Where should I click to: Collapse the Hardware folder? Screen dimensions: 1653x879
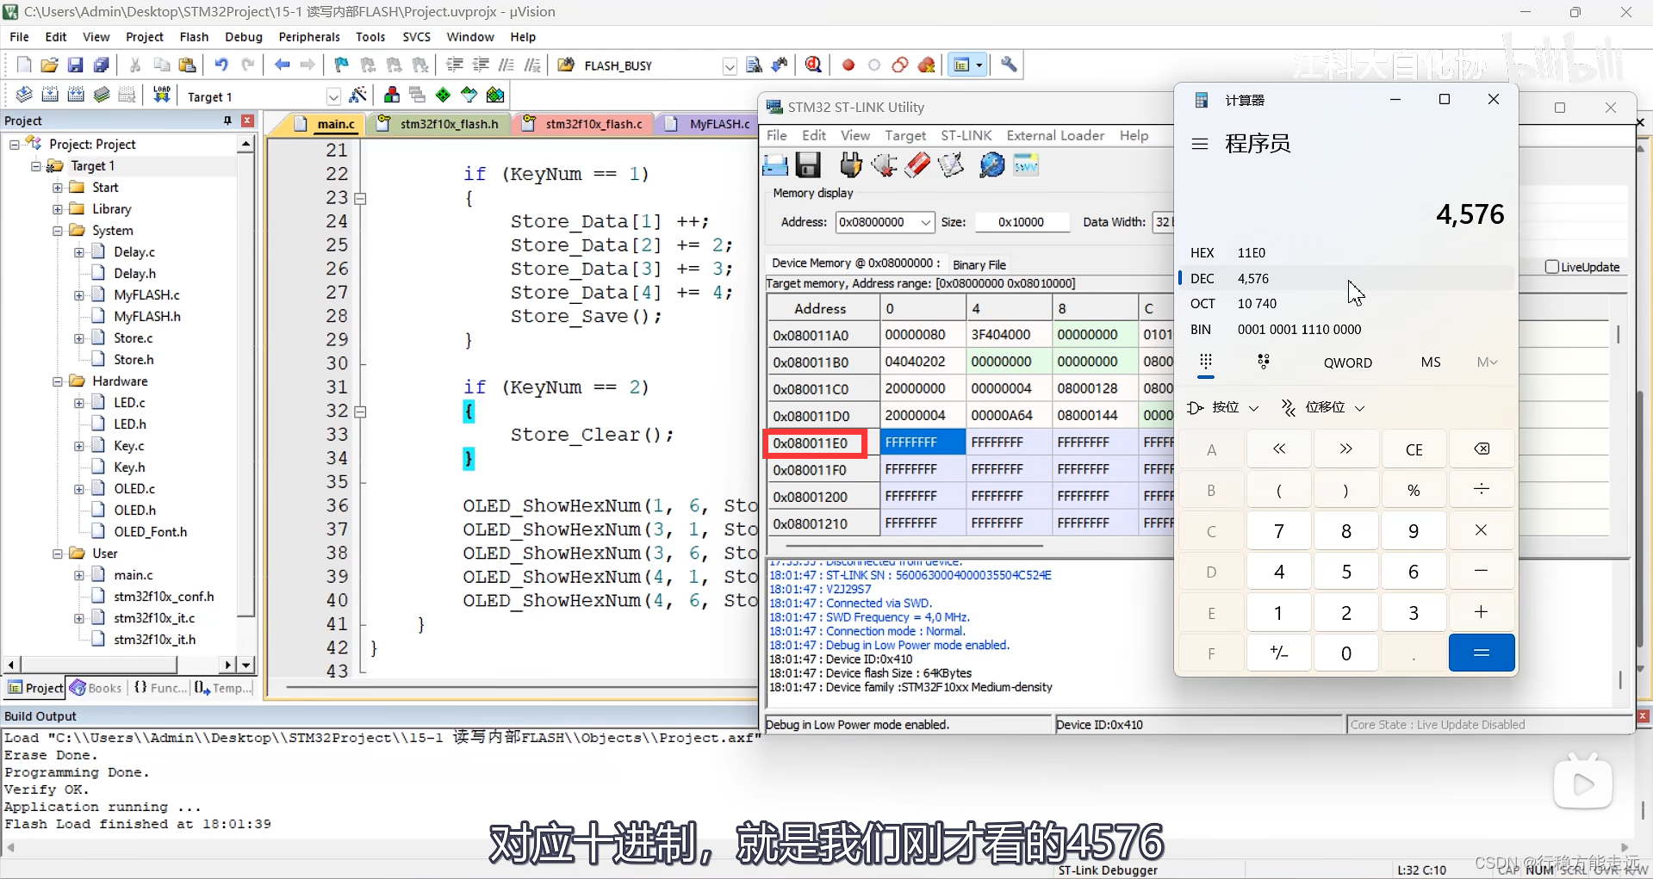(58, 381)
